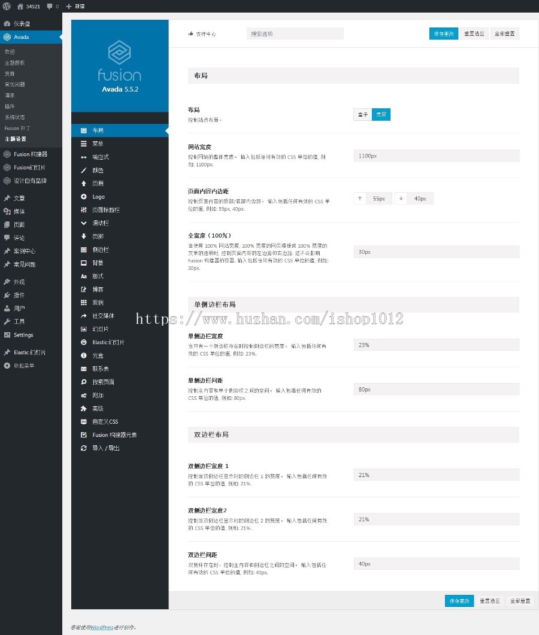Viewport: 539px width, 635px height.
Task: Open the Fusion 构建器元素 options section
Action: pos(120,435)
